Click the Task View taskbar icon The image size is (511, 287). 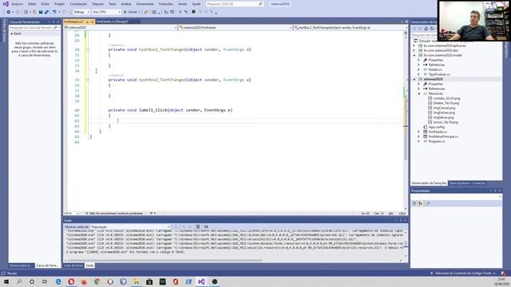pyautogui.click(x=45, y=281)
